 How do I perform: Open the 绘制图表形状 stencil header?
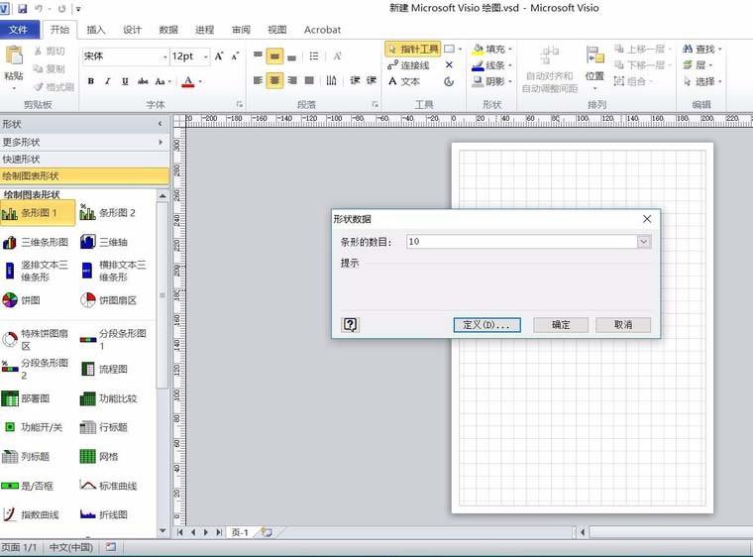pos(84,175)
